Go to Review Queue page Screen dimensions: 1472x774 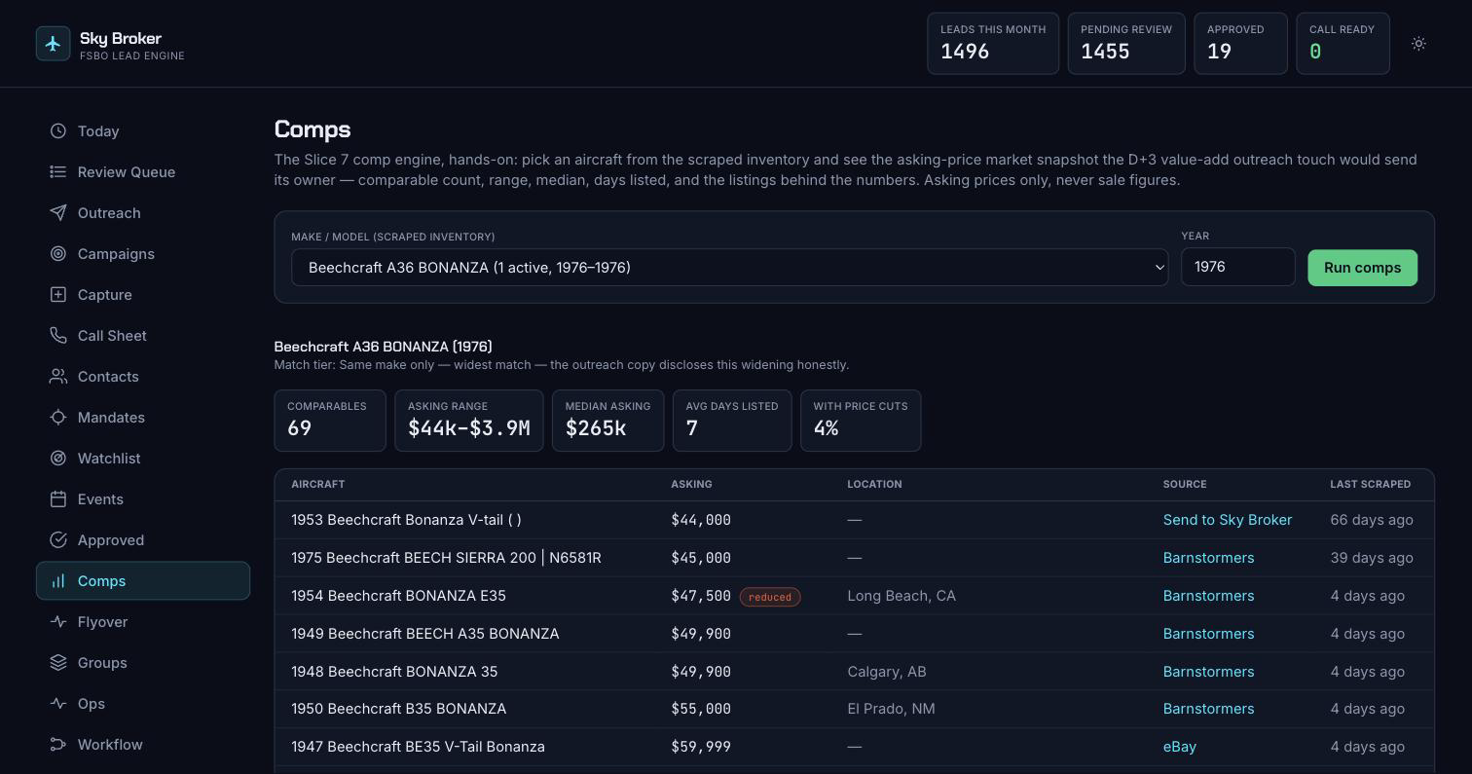(x=143, y=172)
